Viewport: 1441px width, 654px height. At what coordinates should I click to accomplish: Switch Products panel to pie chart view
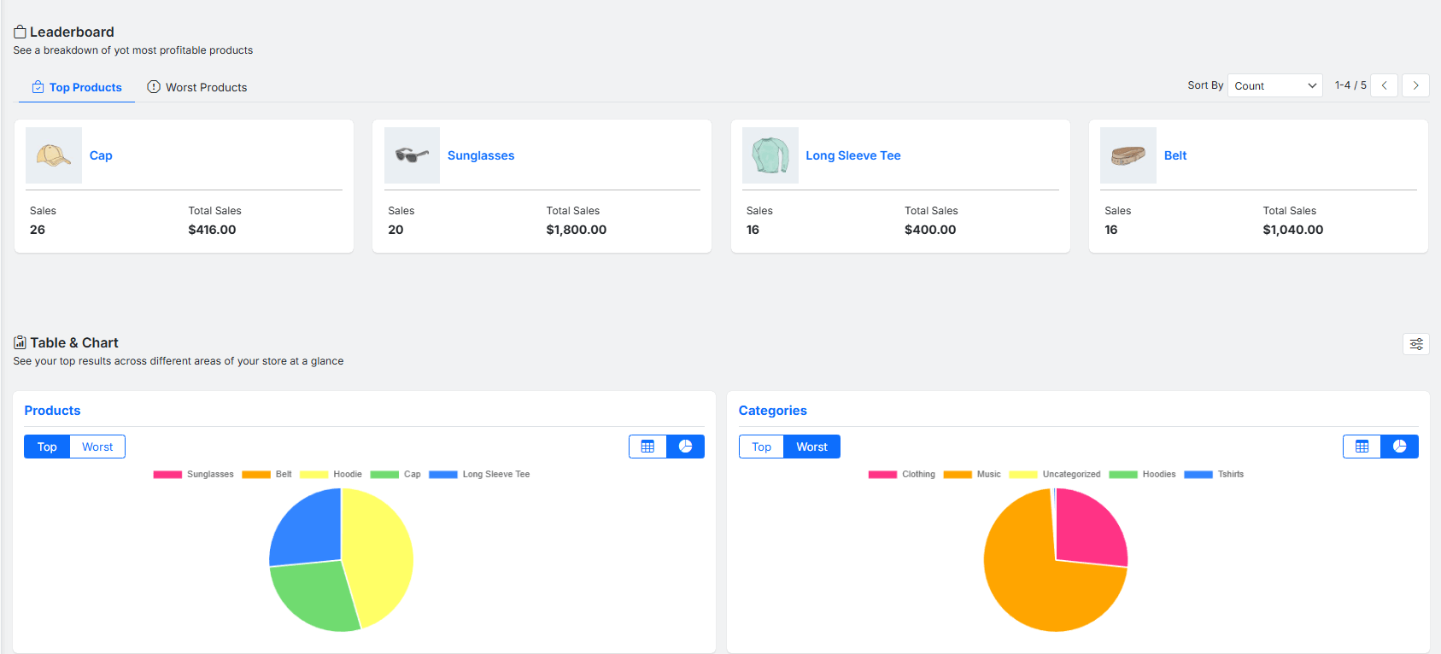tap(685, 447)
